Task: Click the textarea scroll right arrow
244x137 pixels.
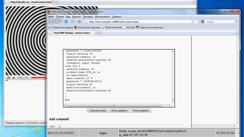Action: 170,105
